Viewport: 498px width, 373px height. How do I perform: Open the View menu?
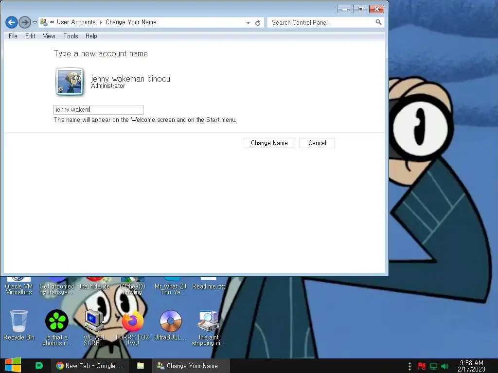[49, 36]
